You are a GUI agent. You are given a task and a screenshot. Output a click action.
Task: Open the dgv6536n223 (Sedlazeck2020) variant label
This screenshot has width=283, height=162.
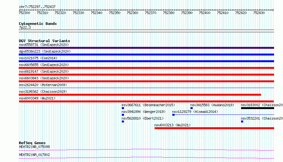pyautogui.click(x=45, y=51)
